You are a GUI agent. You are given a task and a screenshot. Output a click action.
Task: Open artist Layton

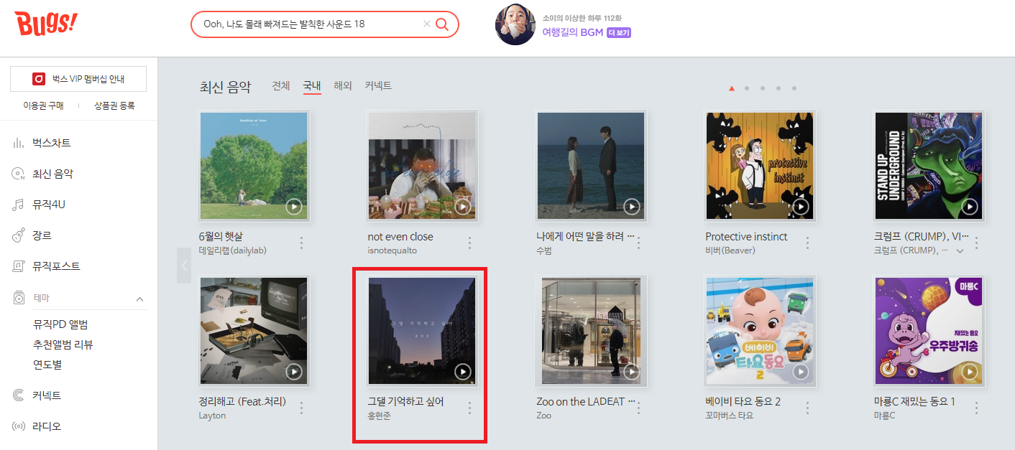(212, 416)
